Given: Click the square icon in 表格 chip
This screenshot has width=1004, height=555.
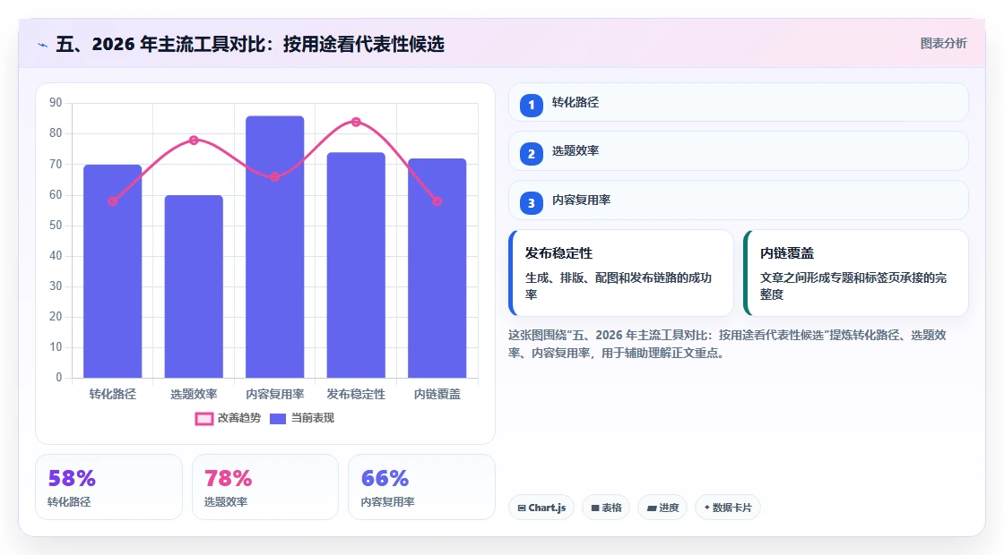Looking at the screenshot, I should (595, 508).
